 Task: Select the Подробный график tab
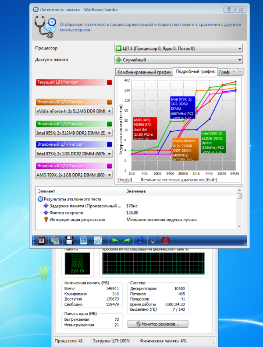tap(195, 71)
